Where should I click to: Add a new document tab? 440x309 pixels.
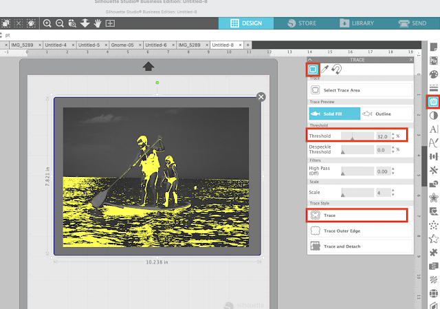coord(247,45)
